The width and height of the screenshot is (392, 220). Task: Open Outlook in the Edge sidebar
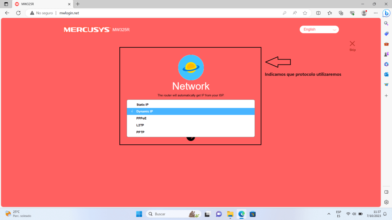click(386, 74)
